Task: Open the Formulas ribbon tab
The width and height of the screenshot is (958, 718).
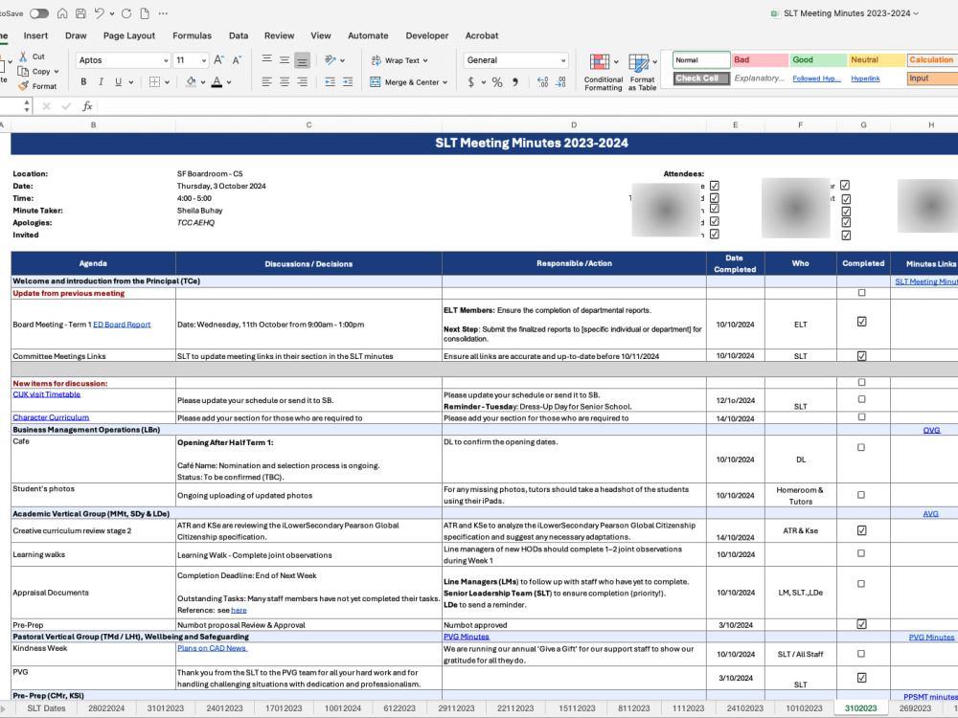Action: pos(192,35)
